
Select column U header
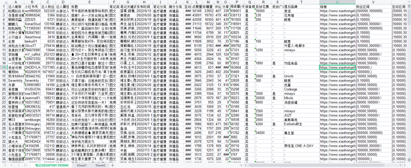pos(337,2)
